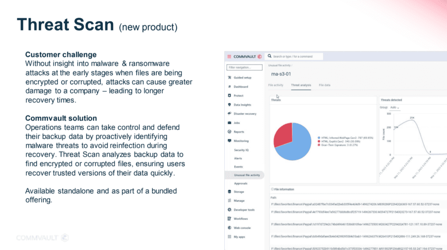Click the Web console icon

pos(230,228)
